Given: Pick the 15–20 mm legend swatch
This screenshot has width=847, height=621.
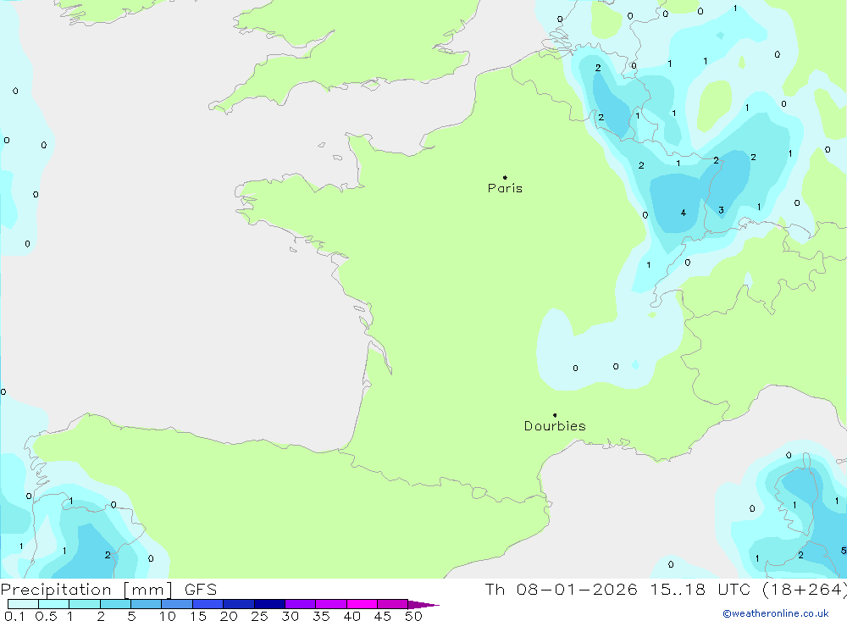Looking at the screenshot, I should (x=208, y=604).
